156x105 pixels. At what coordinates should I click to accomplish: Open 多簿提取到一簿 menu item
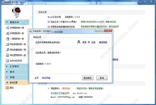coord(17,28)
